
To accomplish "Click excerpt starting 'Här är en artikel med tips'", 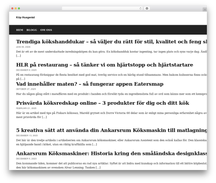I will click(111, 115).
